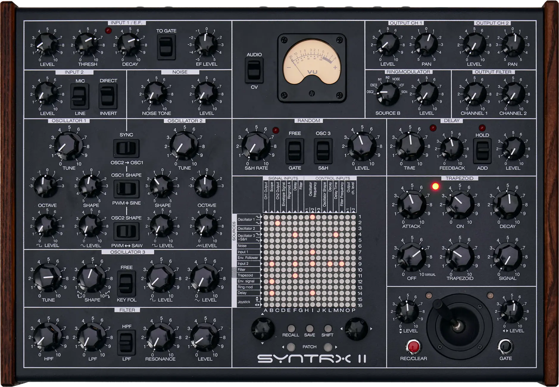Click the "Env. Follower" matrix source label
The width and height of the screenshot is (559, 387).
click(248, 258)
